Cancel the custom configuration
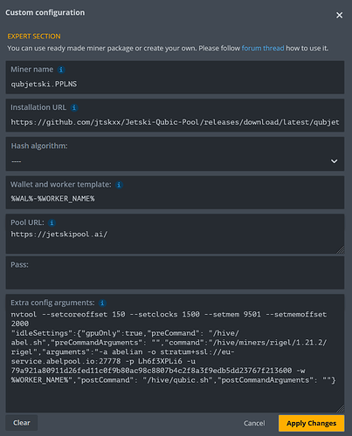 [254, 423]
